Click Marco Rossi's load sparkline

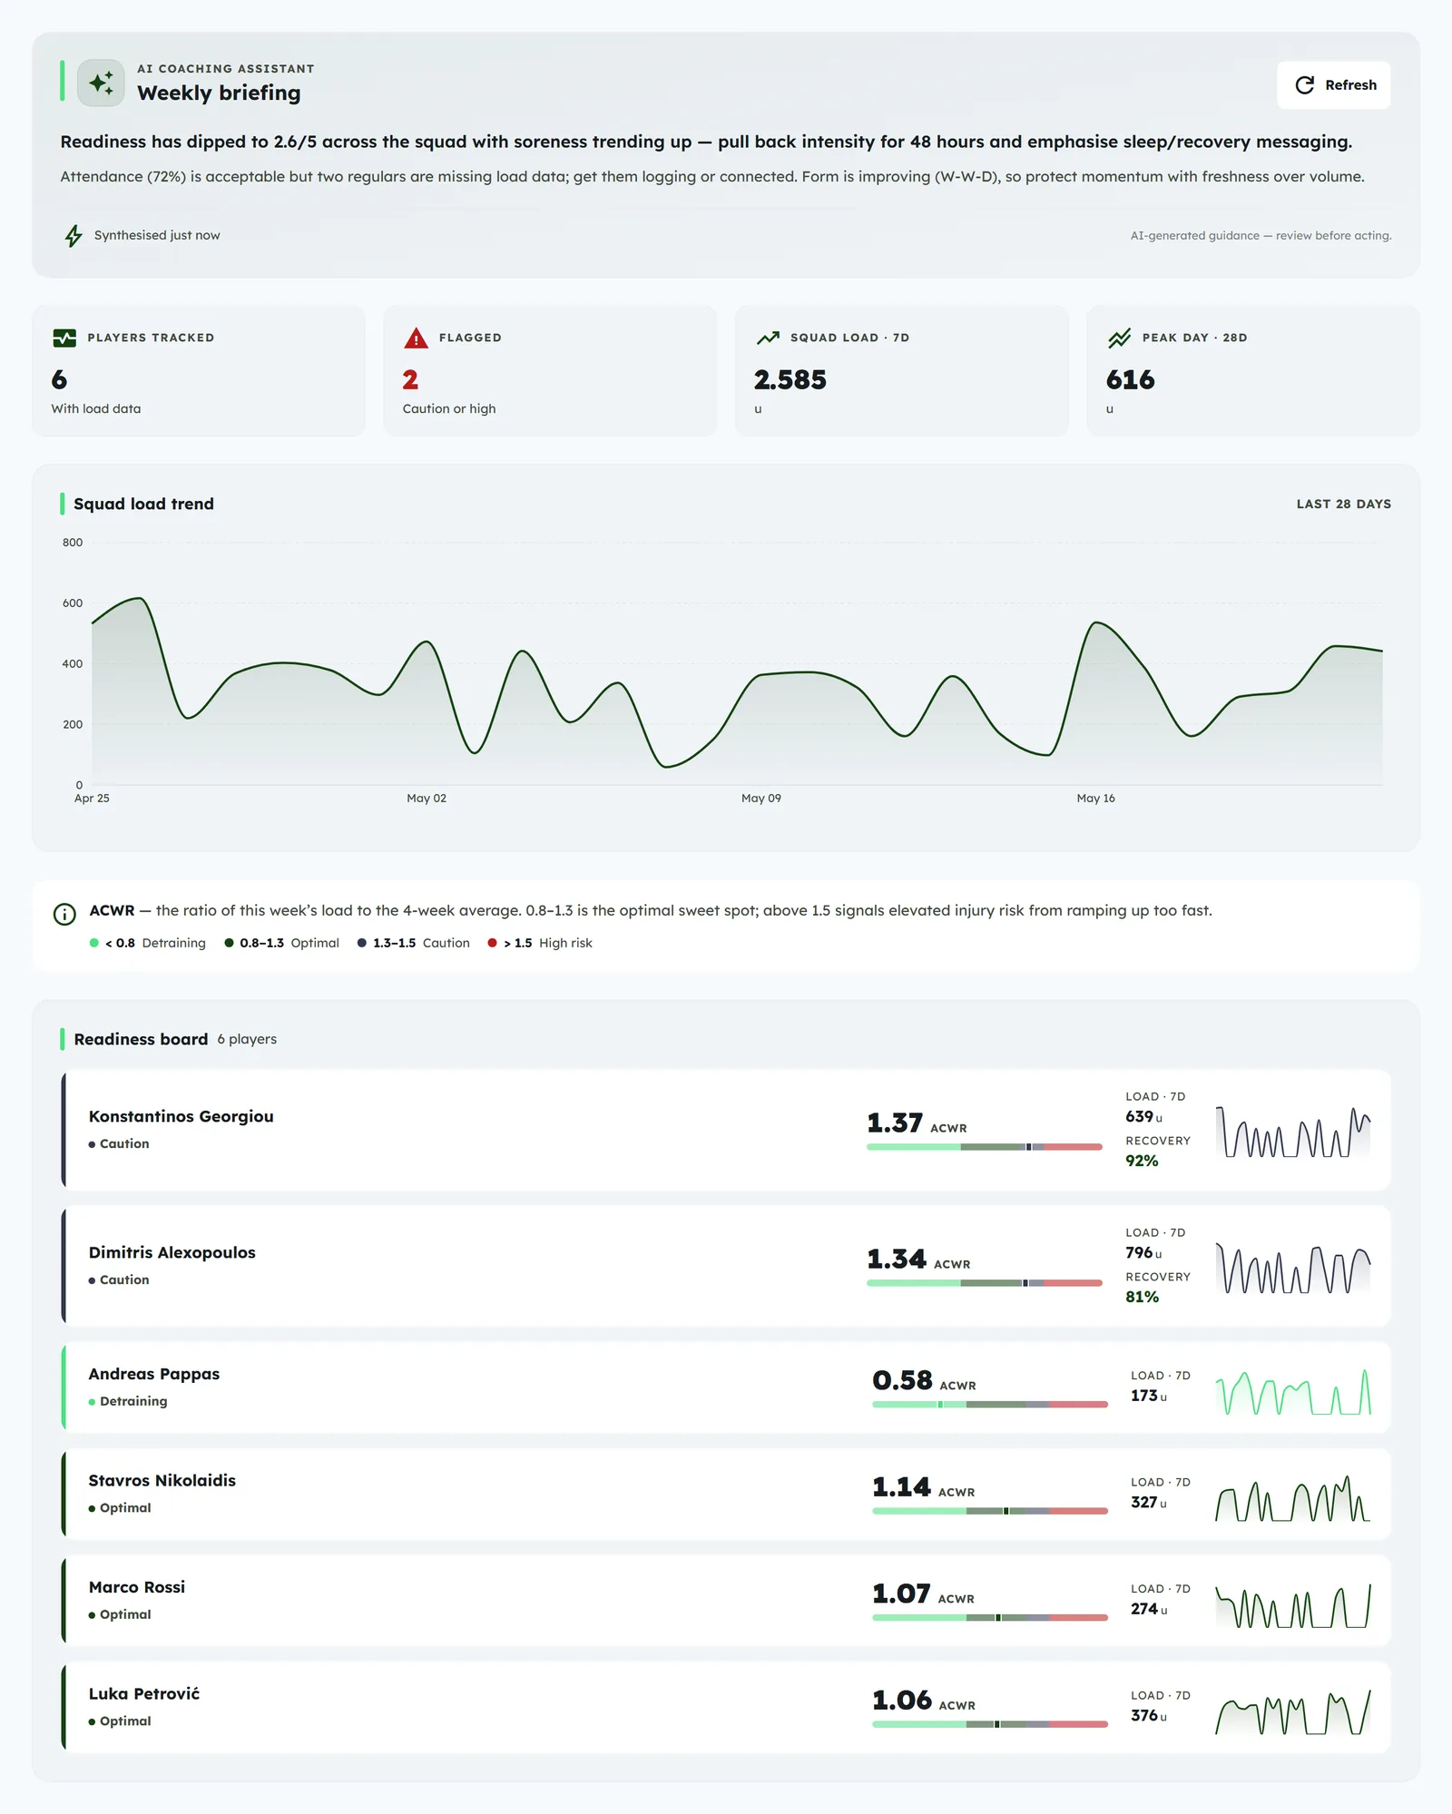pos(1293,1604)
